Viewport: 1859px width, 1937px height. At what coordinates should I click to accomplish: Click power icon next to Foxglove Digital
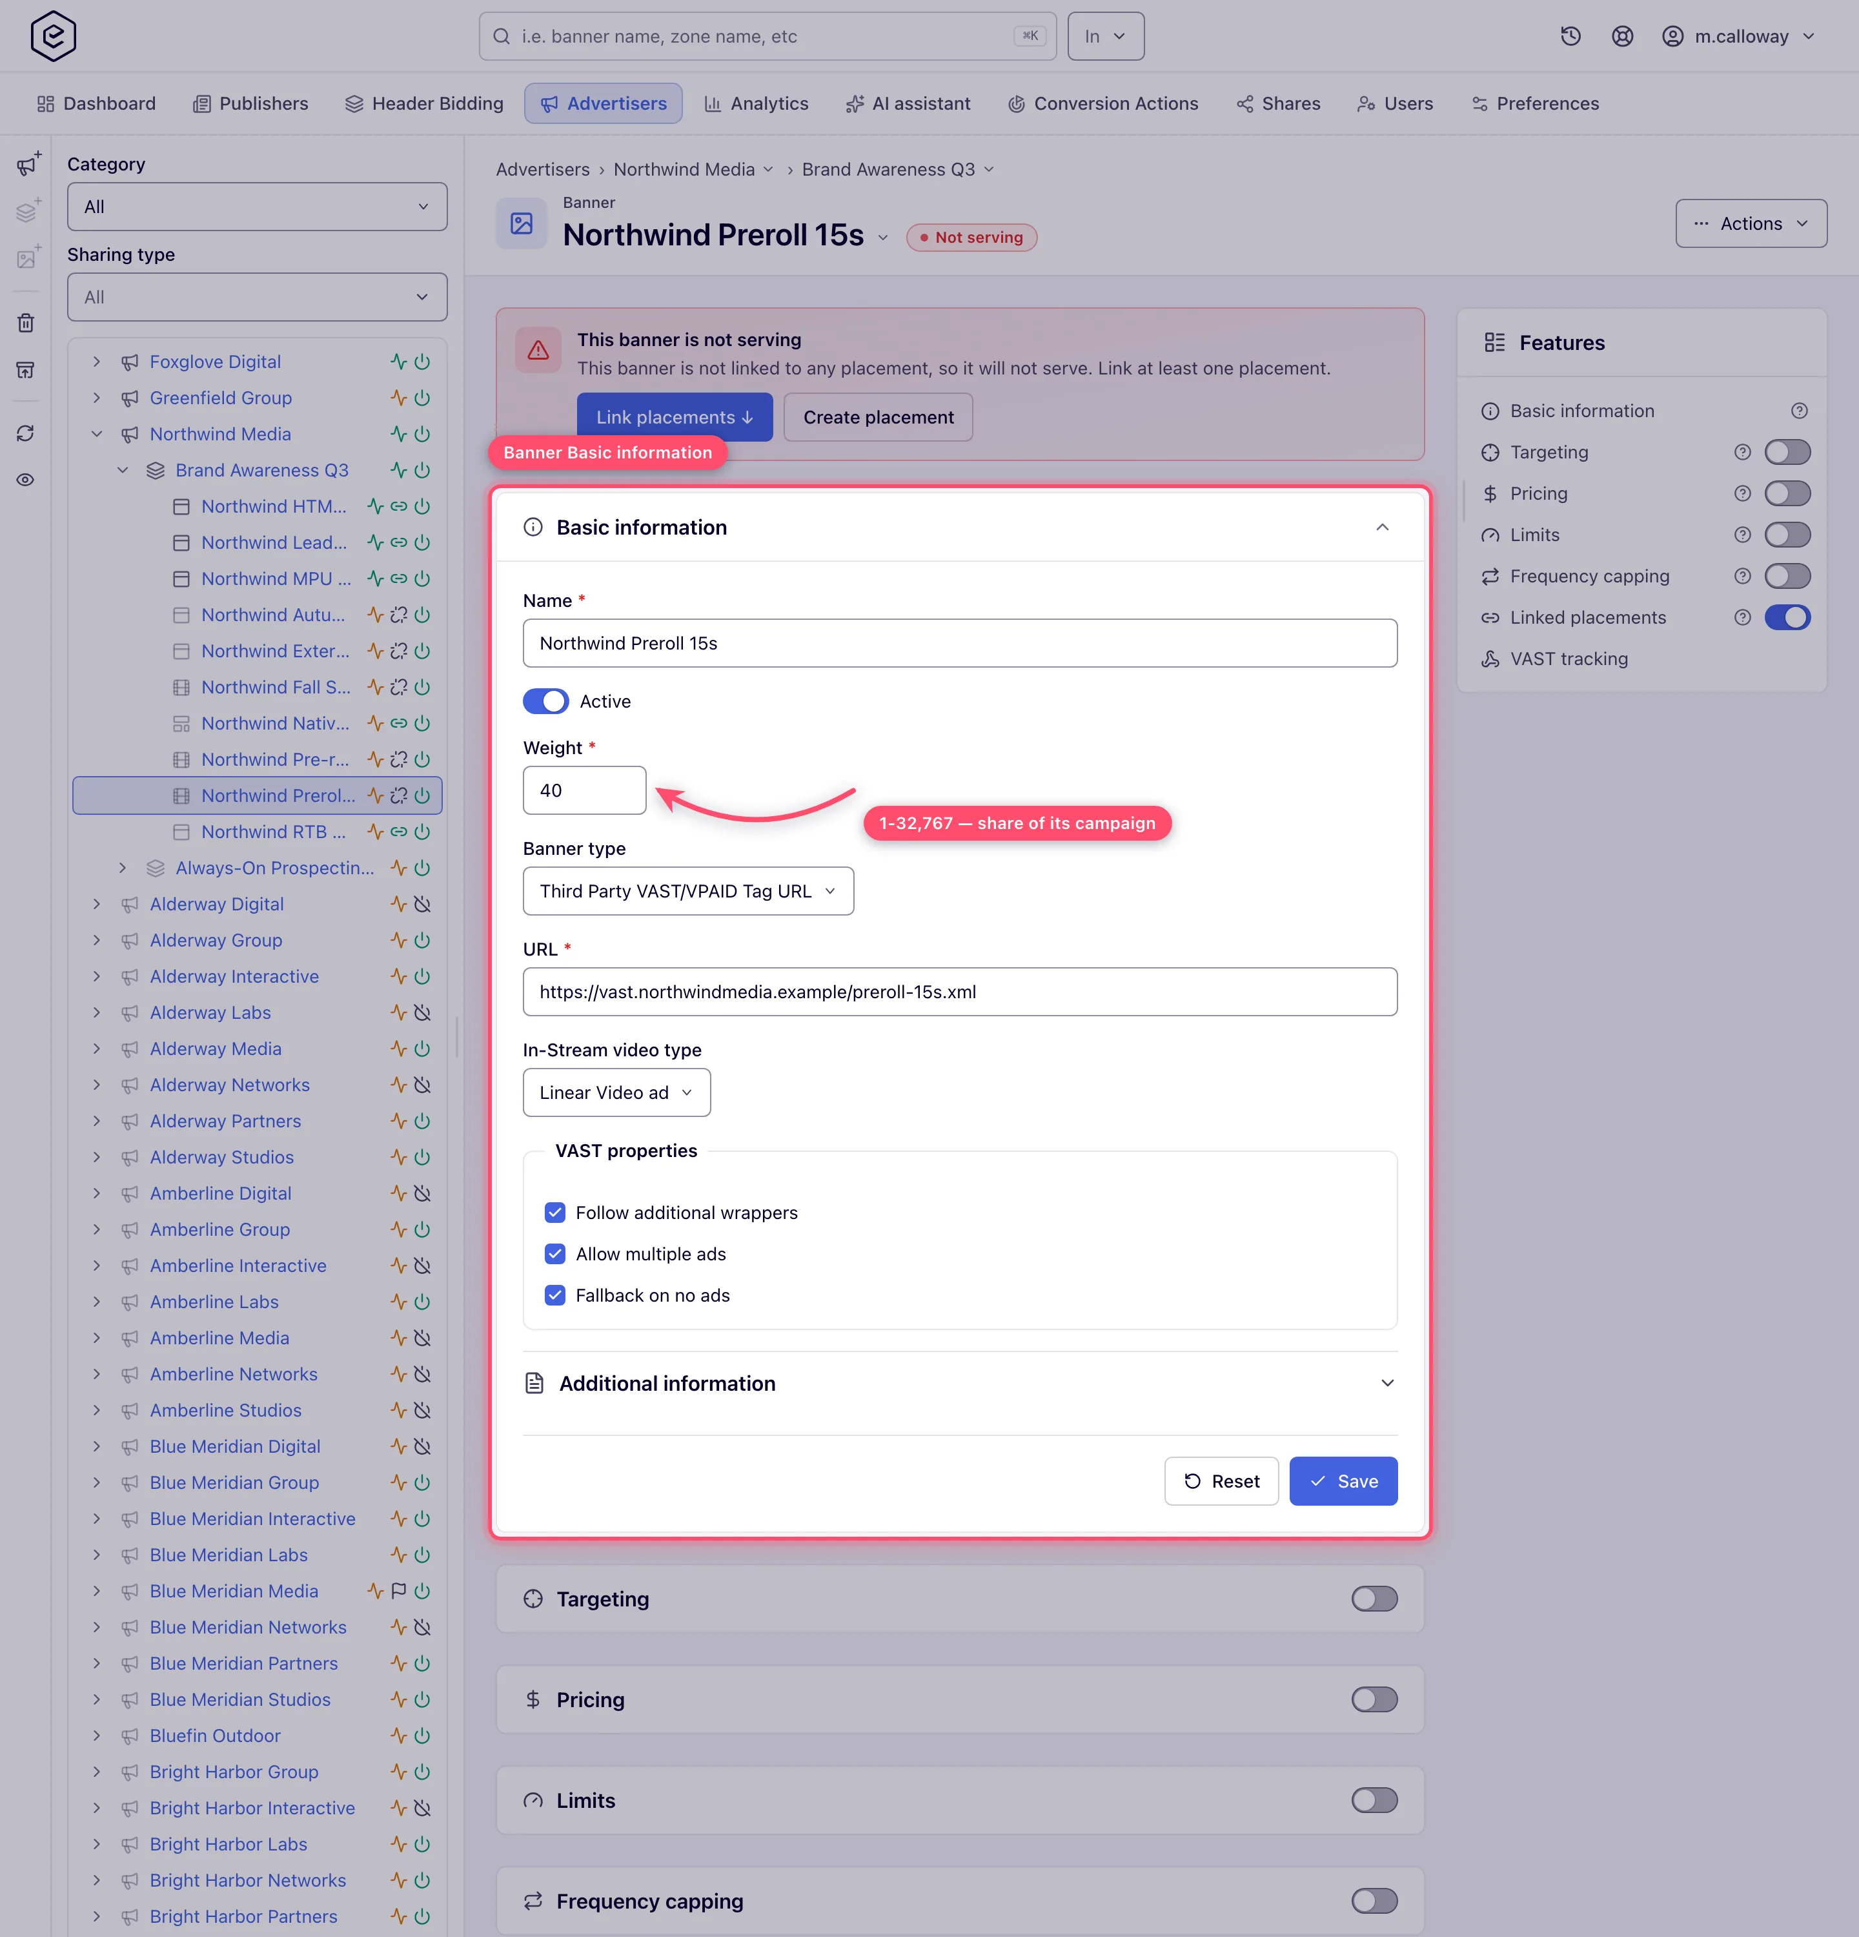coord(423,362)
